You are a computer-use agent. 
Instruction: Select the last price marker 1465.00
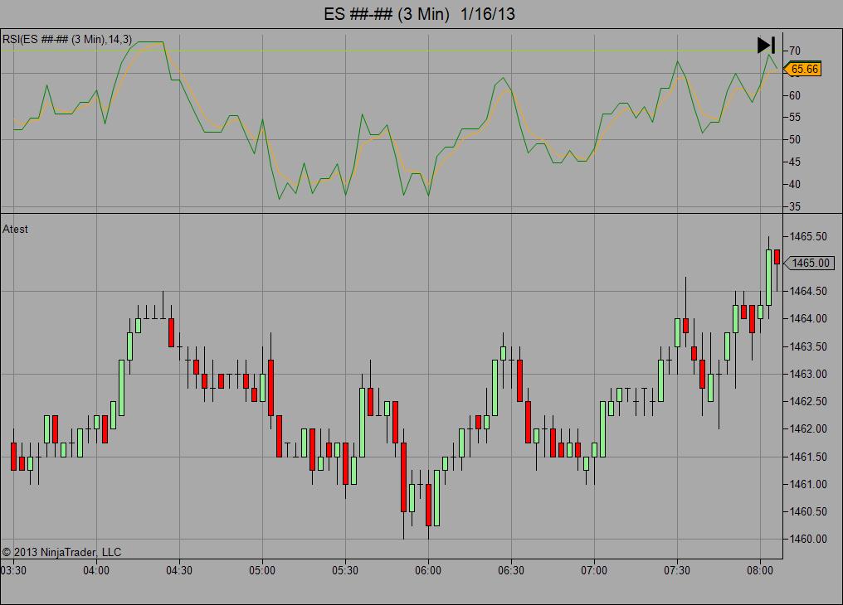809,263
